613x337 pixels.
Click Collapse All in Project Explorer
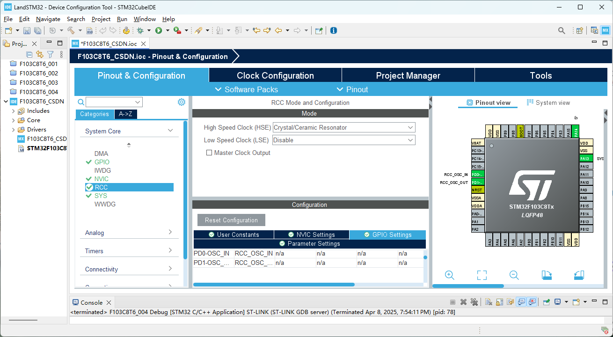pyautogui.click(x=29, y=55)
